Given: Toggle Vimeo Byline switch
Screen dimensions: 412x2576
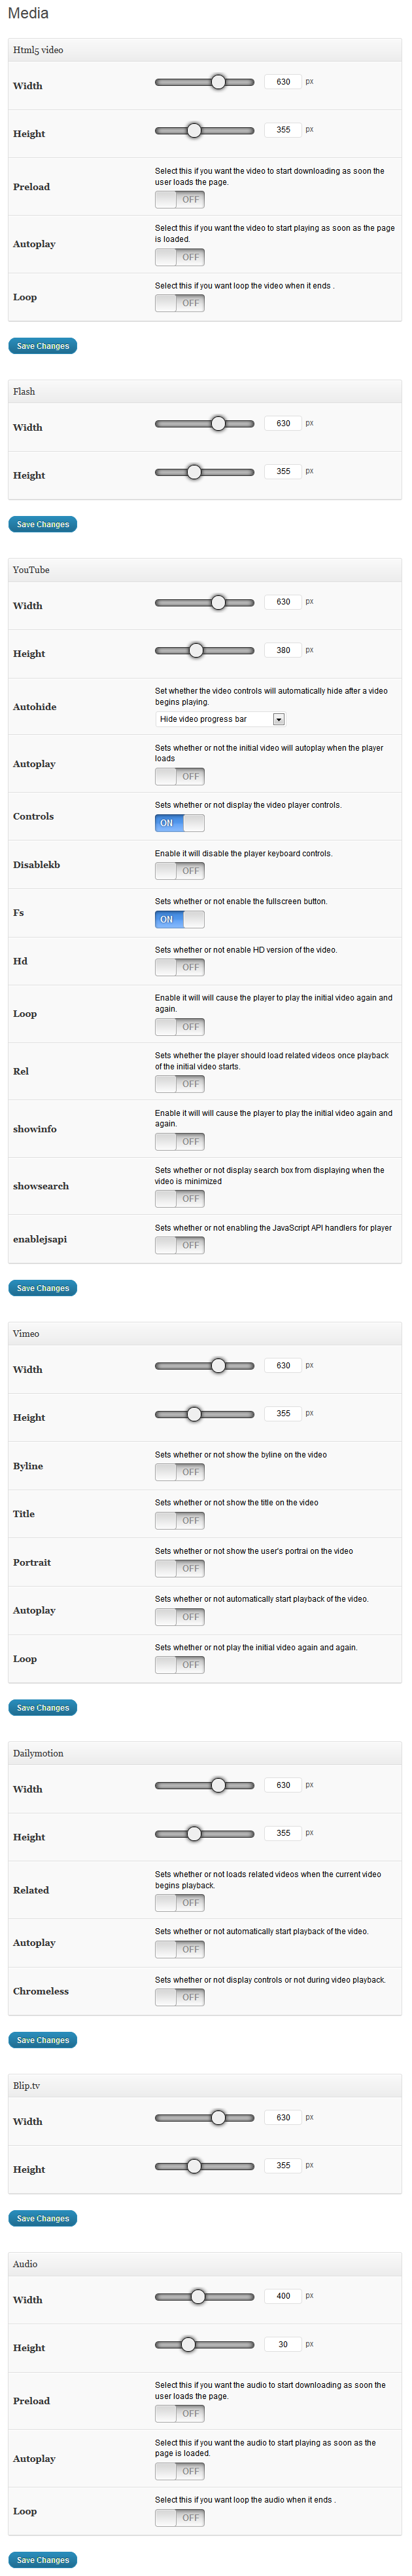Looking at the screenshot, I should pyautogui.click(x=180, y=1472).
